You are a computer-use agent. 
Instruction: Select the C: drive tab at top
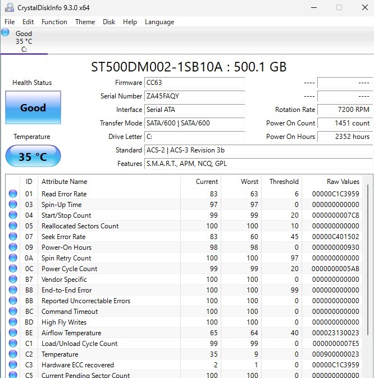coord(24,41)
